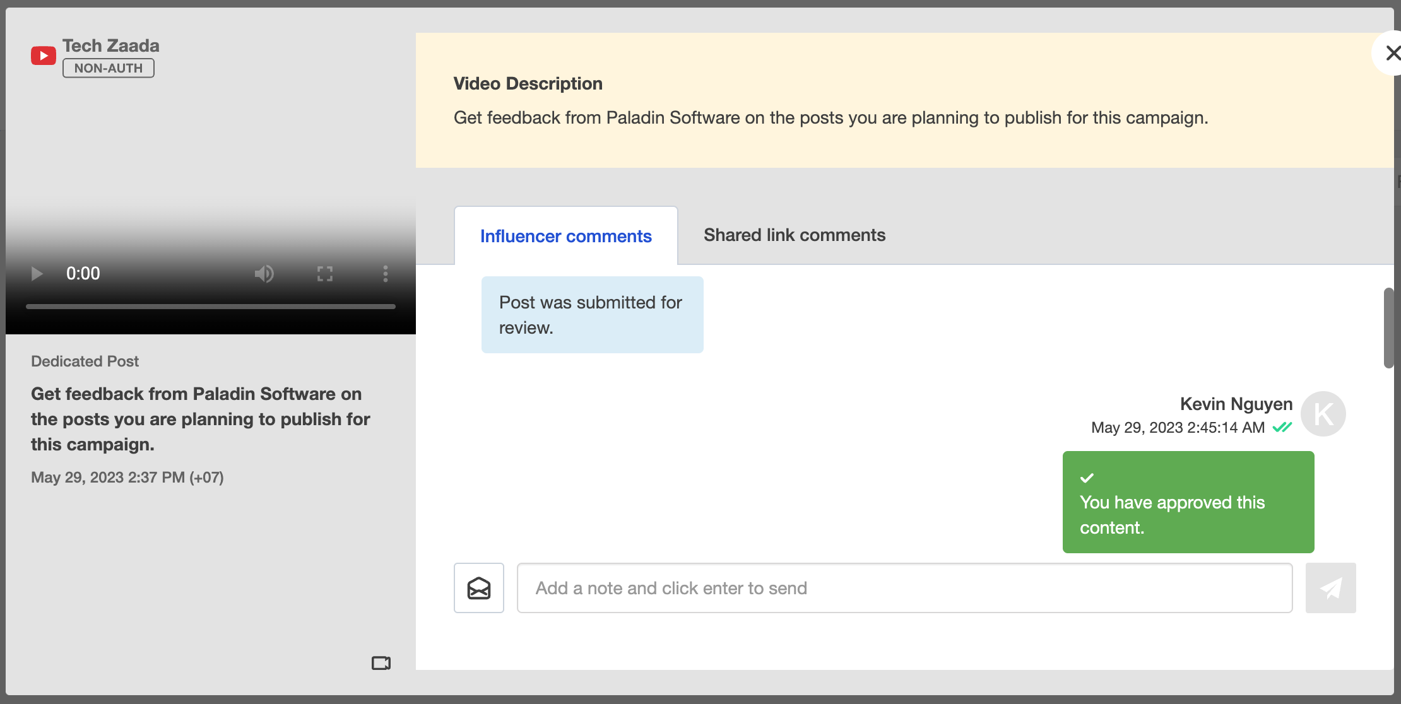Click the fullscreen icon on video player
The image size is (1401, 704).
(x=326, y=272)
